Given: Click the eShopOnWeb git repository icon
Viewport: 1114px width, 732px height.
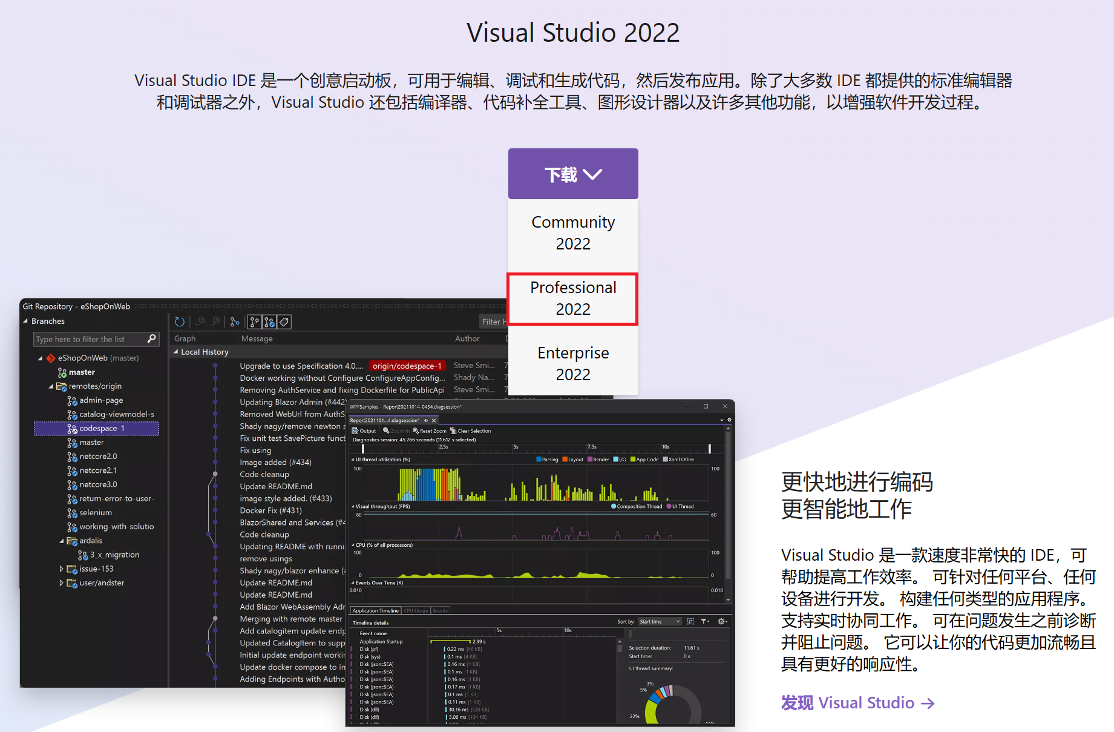Looking at the screenshot, I should tap(51, 358).
